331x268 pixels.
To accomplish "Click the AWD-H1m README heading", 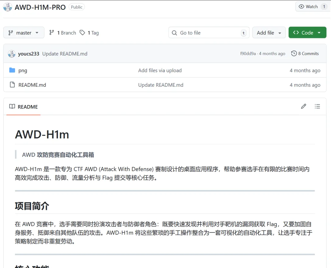I will [42, 134].
